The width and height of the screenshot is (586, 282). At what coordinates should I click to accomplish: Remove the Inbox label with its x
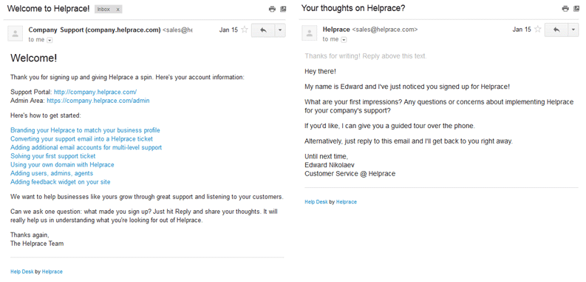coord(117,10)
